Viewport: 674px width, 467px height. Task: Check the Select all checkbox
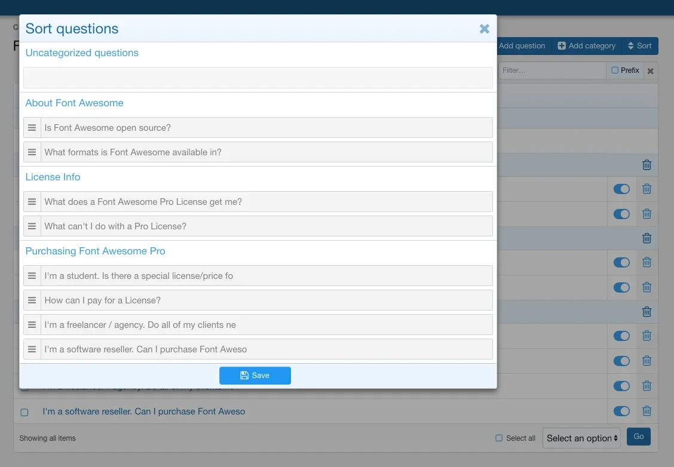coord(499,438)
